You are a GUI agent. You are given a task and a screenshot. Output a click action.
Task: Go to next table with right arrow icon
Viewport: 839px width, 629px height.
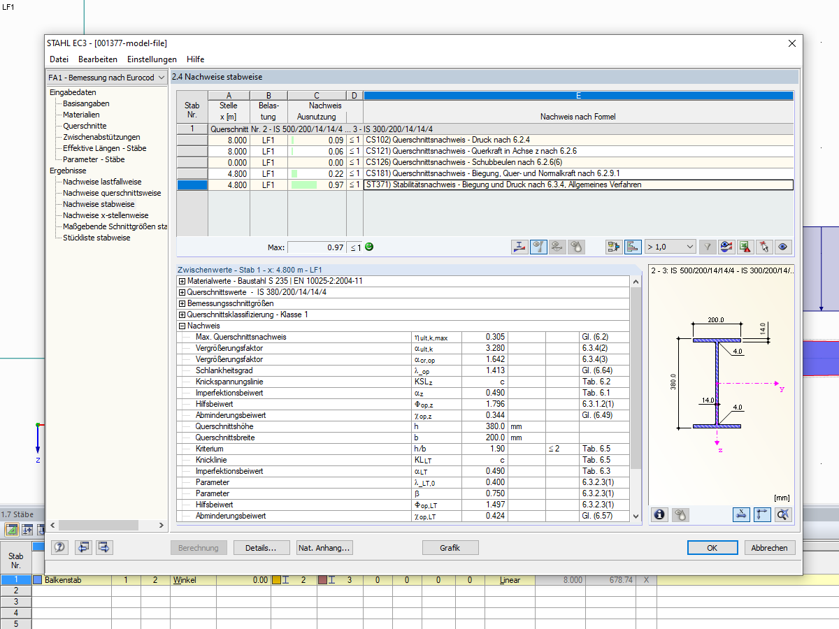point(105,548)
